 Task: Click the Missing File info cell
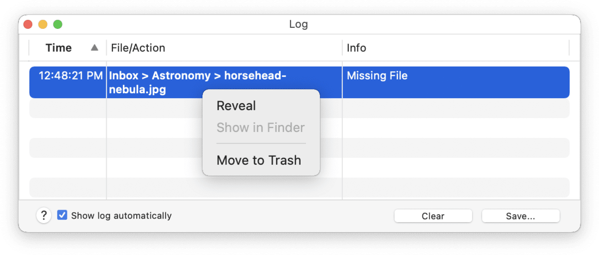(377, 76)
